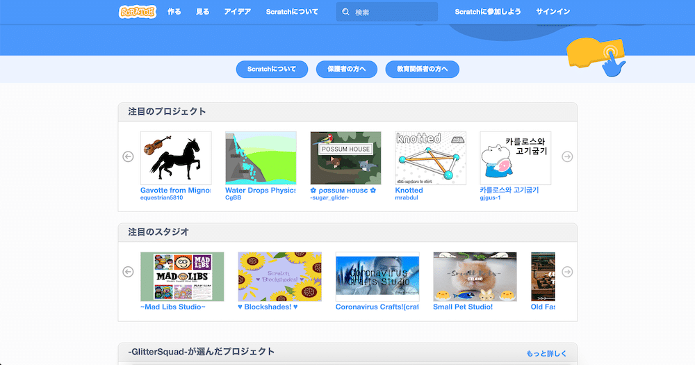The height and width of the screenshot is (365, 695).
Task: Open the 見る menu item
Action: click(202, 12)
